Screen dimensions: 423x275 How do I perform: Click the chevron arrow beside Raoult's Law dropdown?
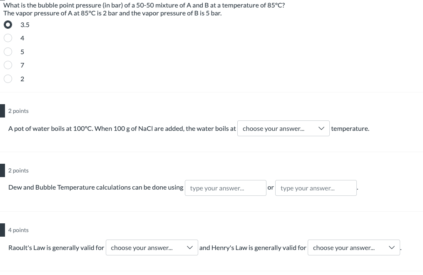tap(190, 247)
